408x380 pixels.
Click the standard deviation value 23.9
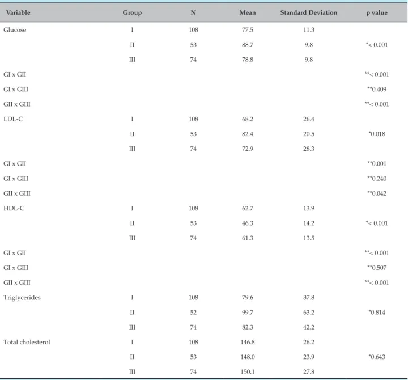coord(309,357)
